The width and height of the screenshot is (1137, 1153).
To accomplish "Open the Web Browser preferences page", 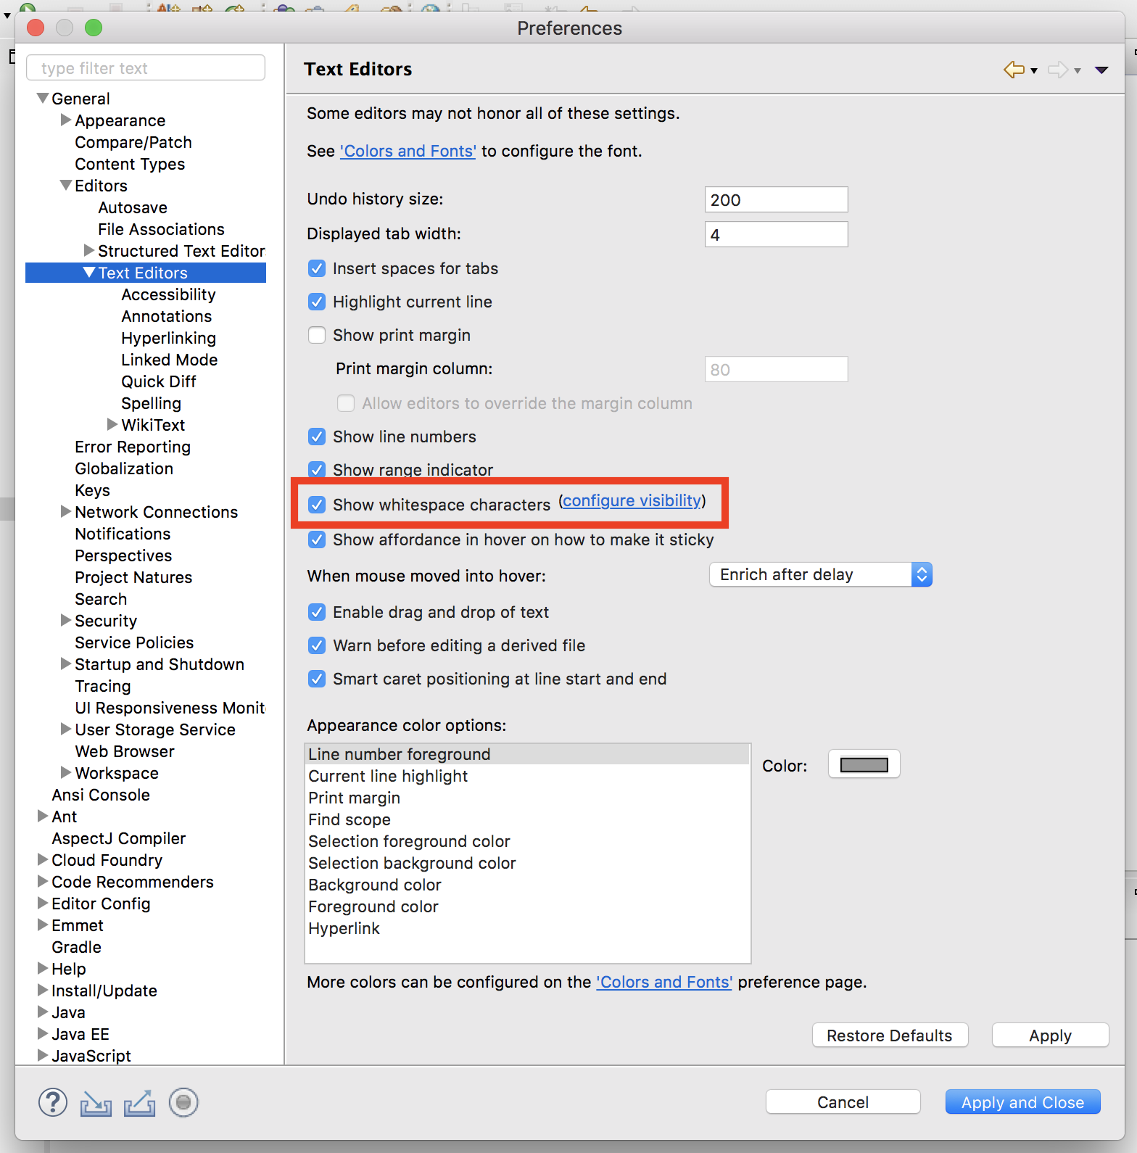I will tap(125, 751).
